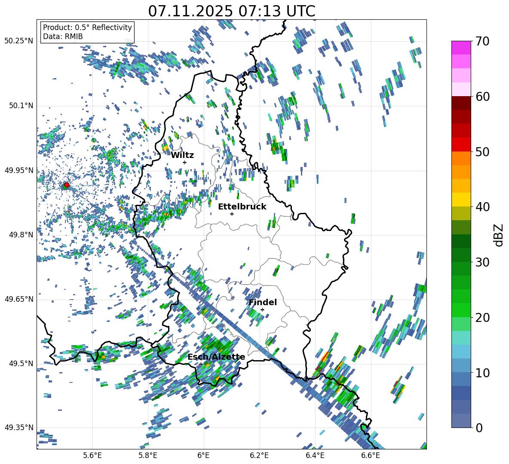Click the bright green swatch just above 20
This screenshot has height=464, width=509.
[x=461, y=310]
